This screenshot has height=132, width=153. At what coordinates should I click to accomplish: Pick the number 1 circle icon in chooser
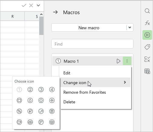point(19,90)
